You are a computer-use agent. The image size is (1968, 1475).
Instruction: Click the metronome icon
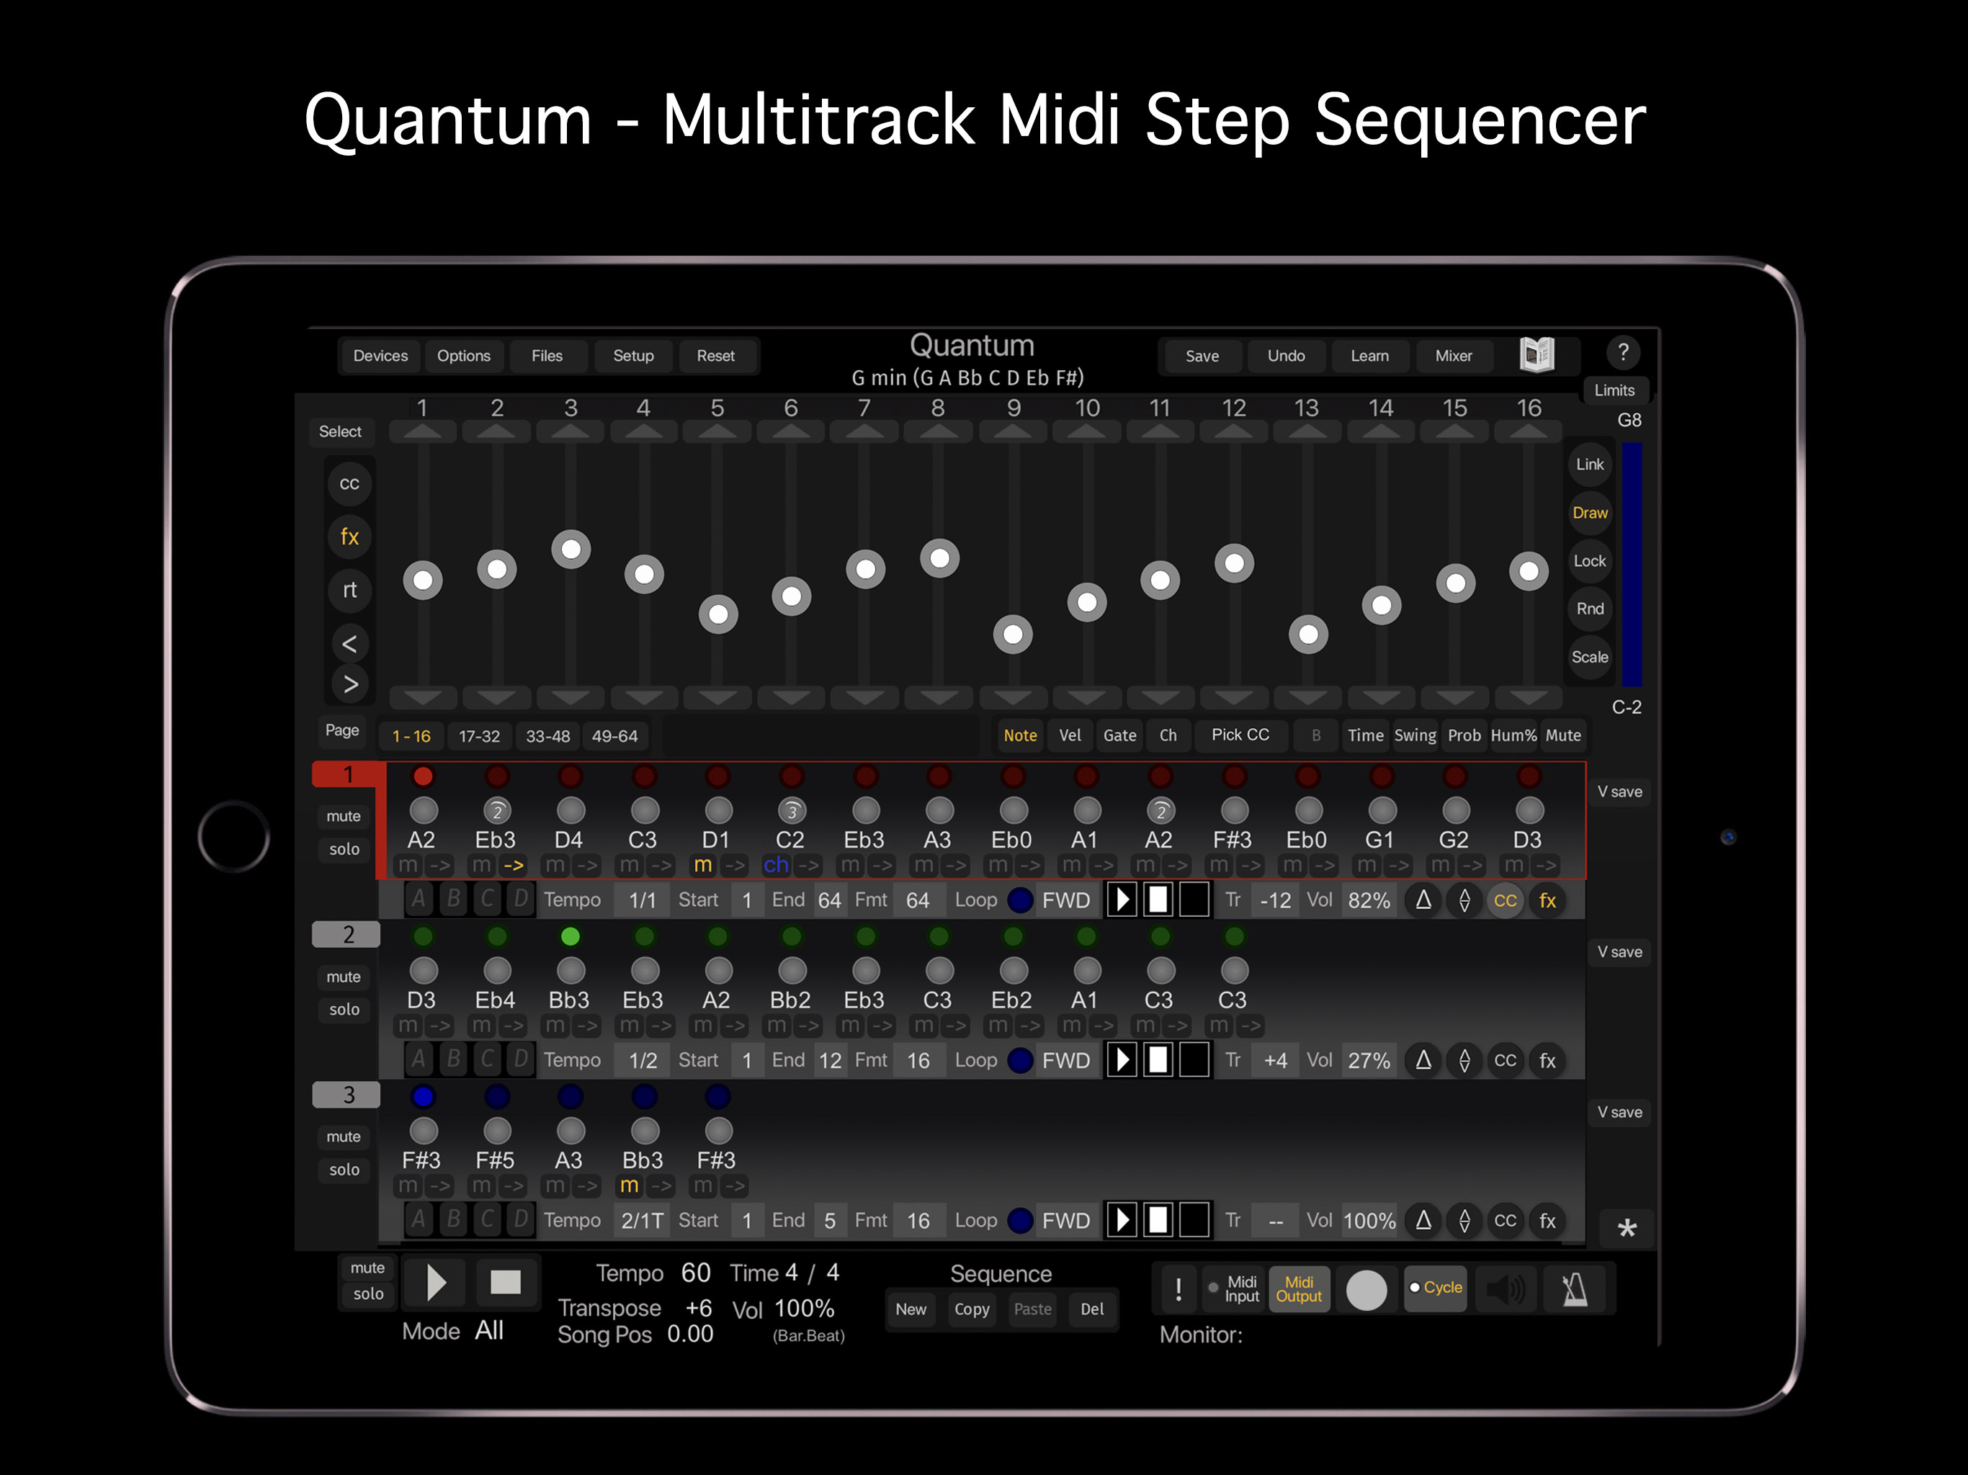tap(1574, 1289)
